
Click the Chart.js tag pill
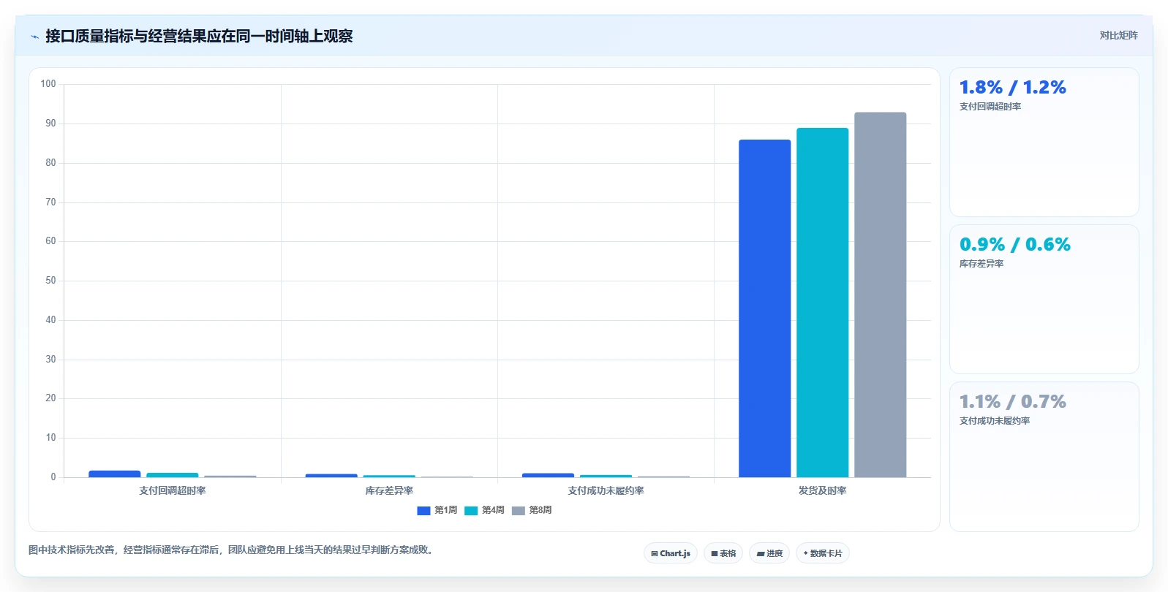click(x=671, y=553)
